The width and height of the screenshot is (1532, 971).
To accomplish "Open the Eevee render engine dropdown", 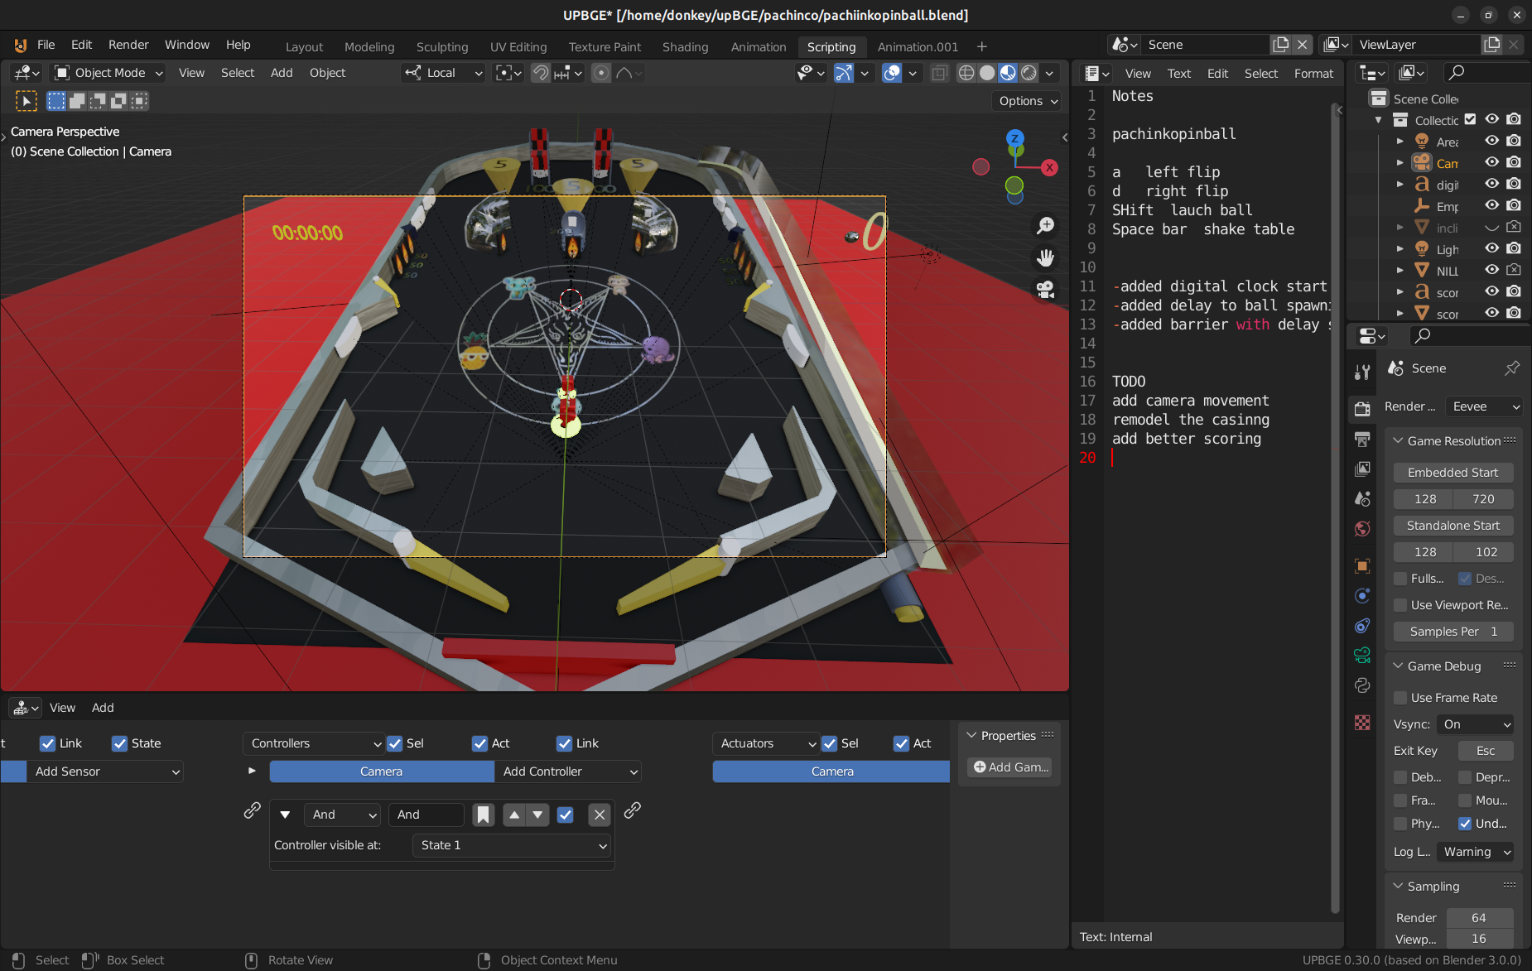I will (x=1482, y=406).
